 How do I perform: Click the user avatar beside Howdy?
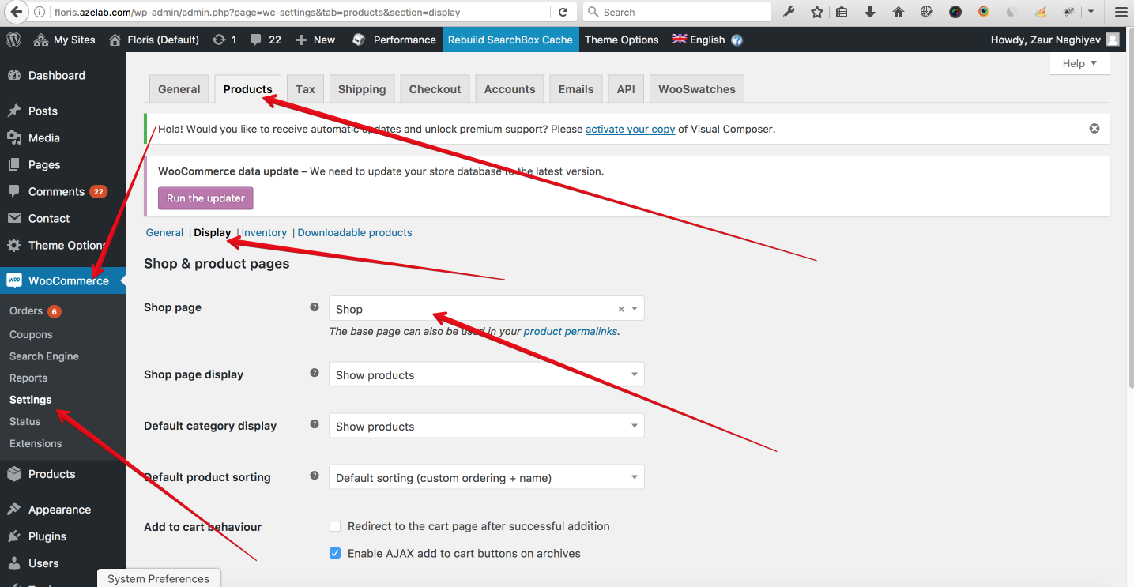(x=1113, y=40)
